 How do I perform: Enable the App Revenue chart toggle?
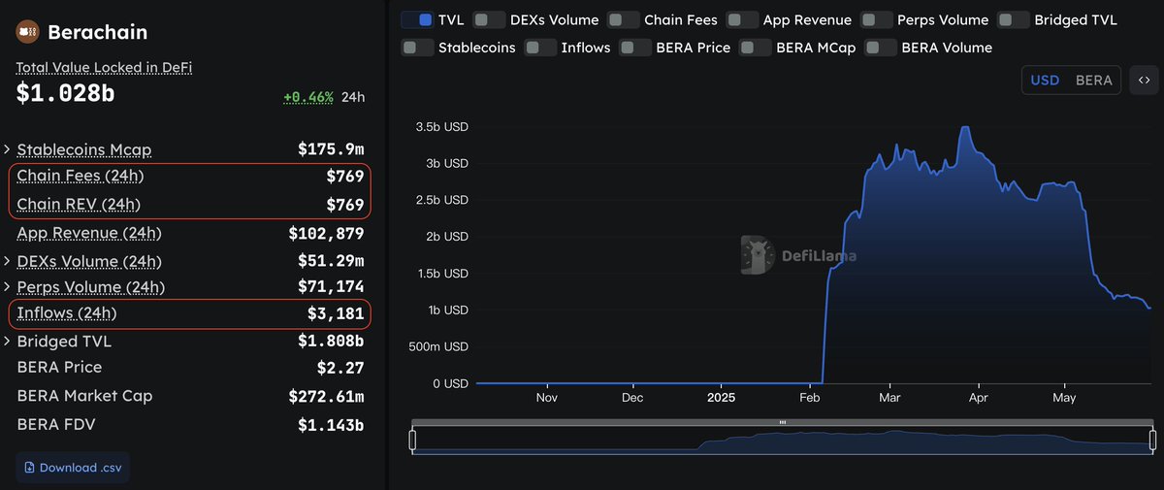[x=742, y=19]
